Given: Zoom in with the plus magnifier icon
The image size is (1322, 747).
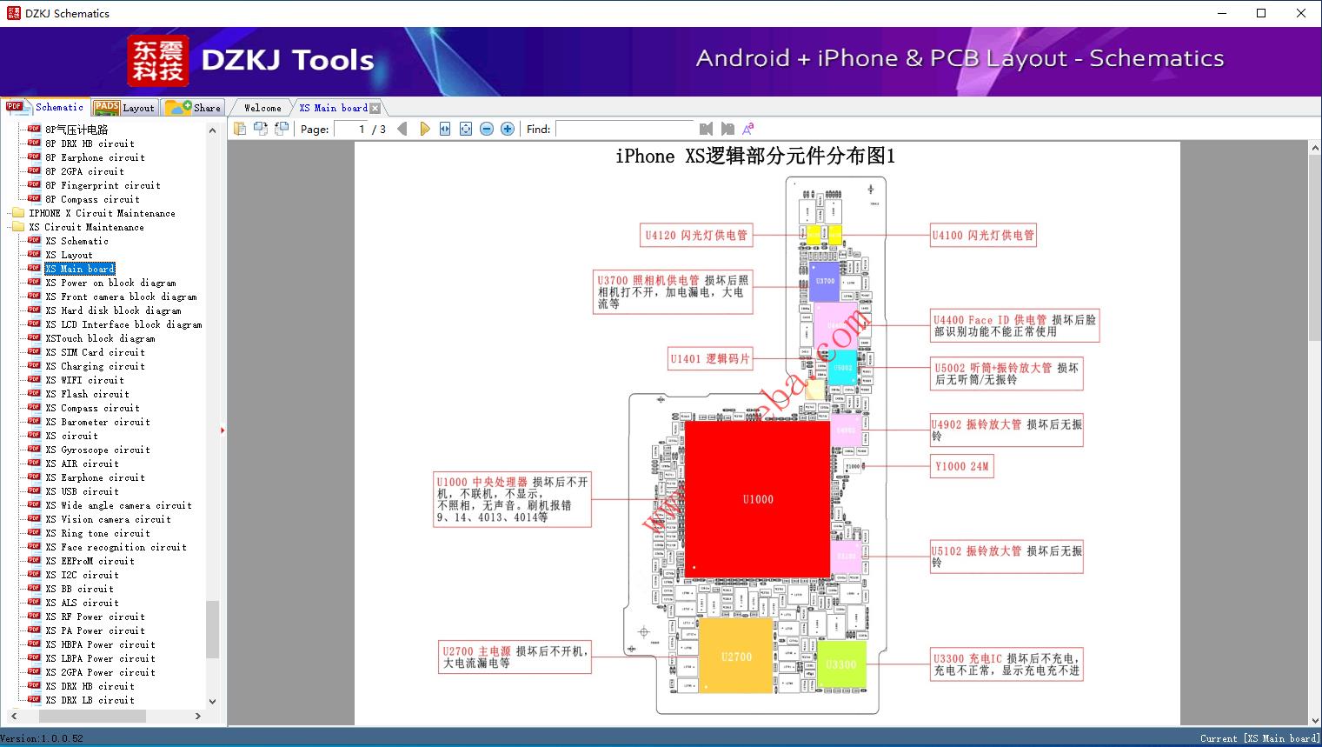Looking at the screenshot, I should (x=508, y=129).
